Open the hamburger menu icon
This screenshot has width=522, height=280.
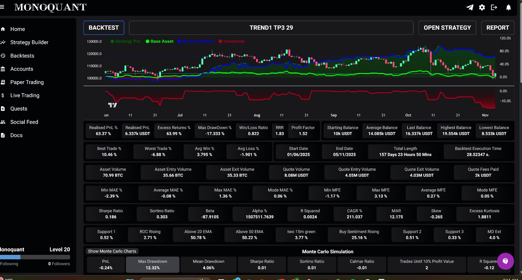click(2, 7)
